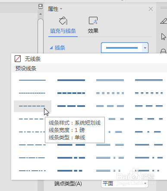Choose the thick solid double line preset
Screen dimensions: 167x191
149,80
